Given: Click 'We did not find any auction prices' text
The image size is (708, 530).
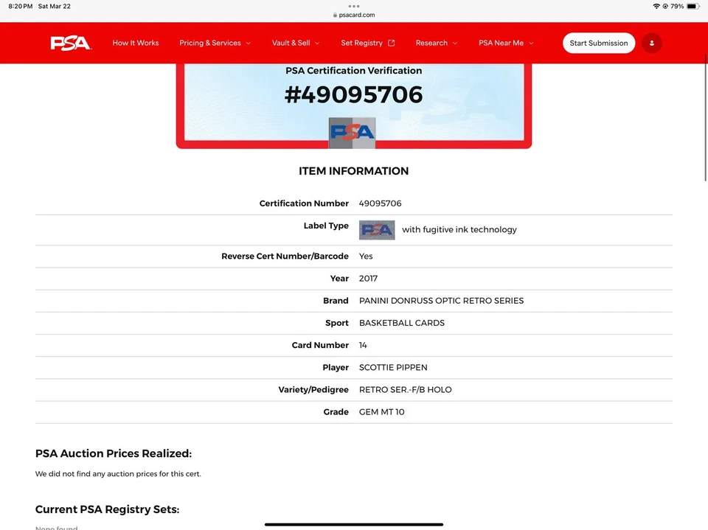Looking at the screenshot, I should [118, 474].
